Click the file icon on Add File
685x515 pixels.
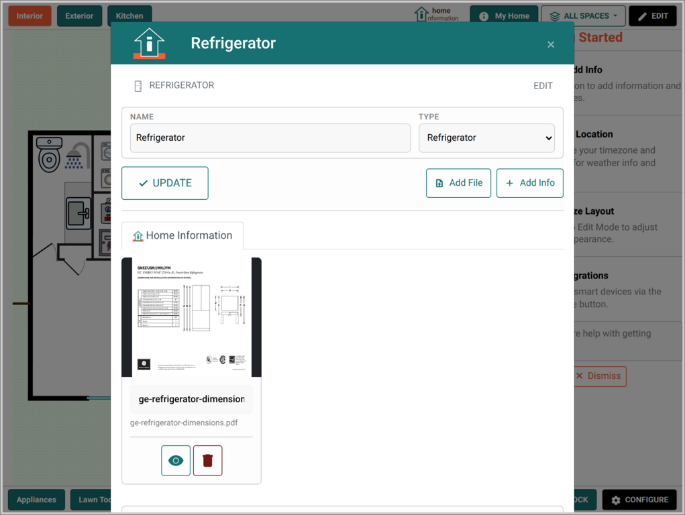439,184
